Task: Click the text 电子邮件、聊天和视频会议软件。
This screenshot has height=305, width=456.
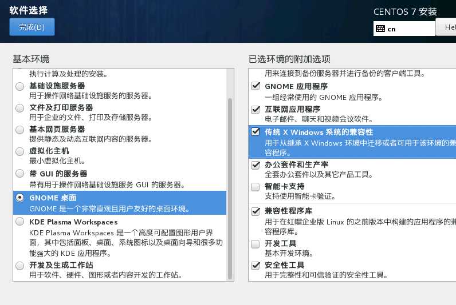Action: click(319, 119)
